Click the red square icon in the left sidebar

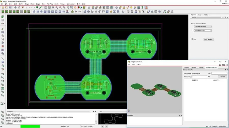click(x=3, y=46)
